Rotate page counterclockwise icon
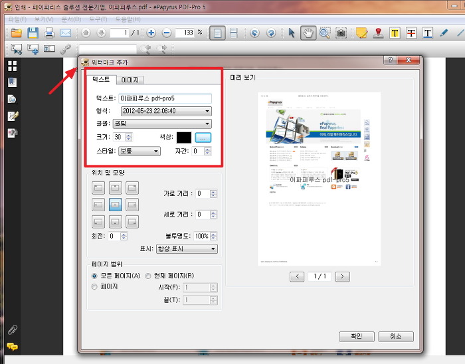Screen dimensions: 465x364 (x=254, y=33)
